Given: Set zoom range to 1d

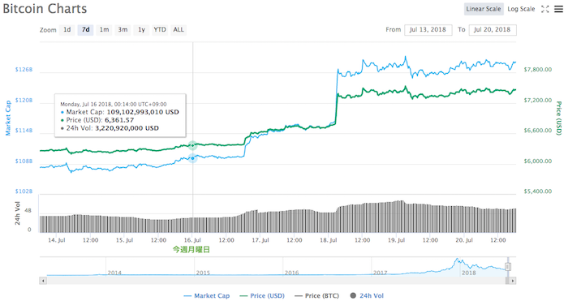Looking at the screenshot, I should point(67,30).
